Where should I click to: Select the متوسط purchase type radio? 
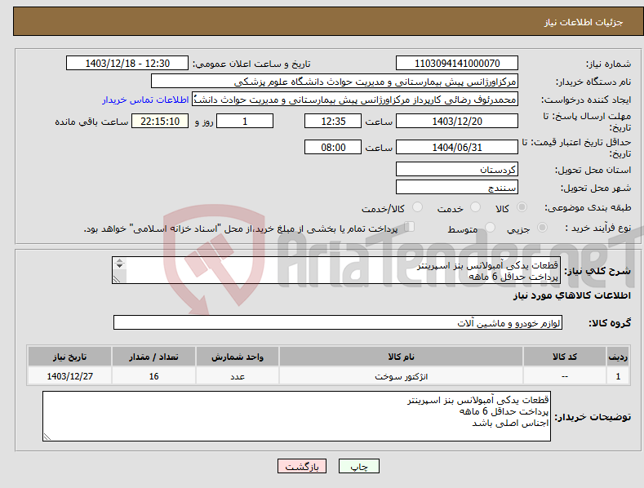tap(490, 228)
